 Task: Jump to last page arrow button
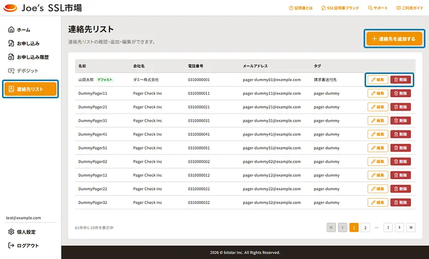pyautogui.click(x=411, y=228)
